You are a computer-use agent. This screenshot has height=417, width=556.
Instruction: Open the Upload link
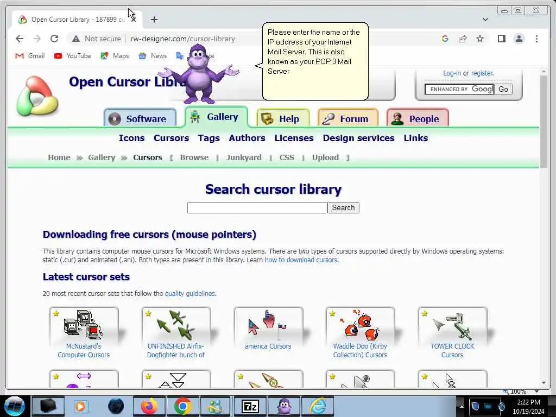[x=325, y=157]
